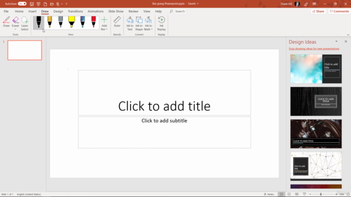Click zoom in plus button

pos(336,194)
